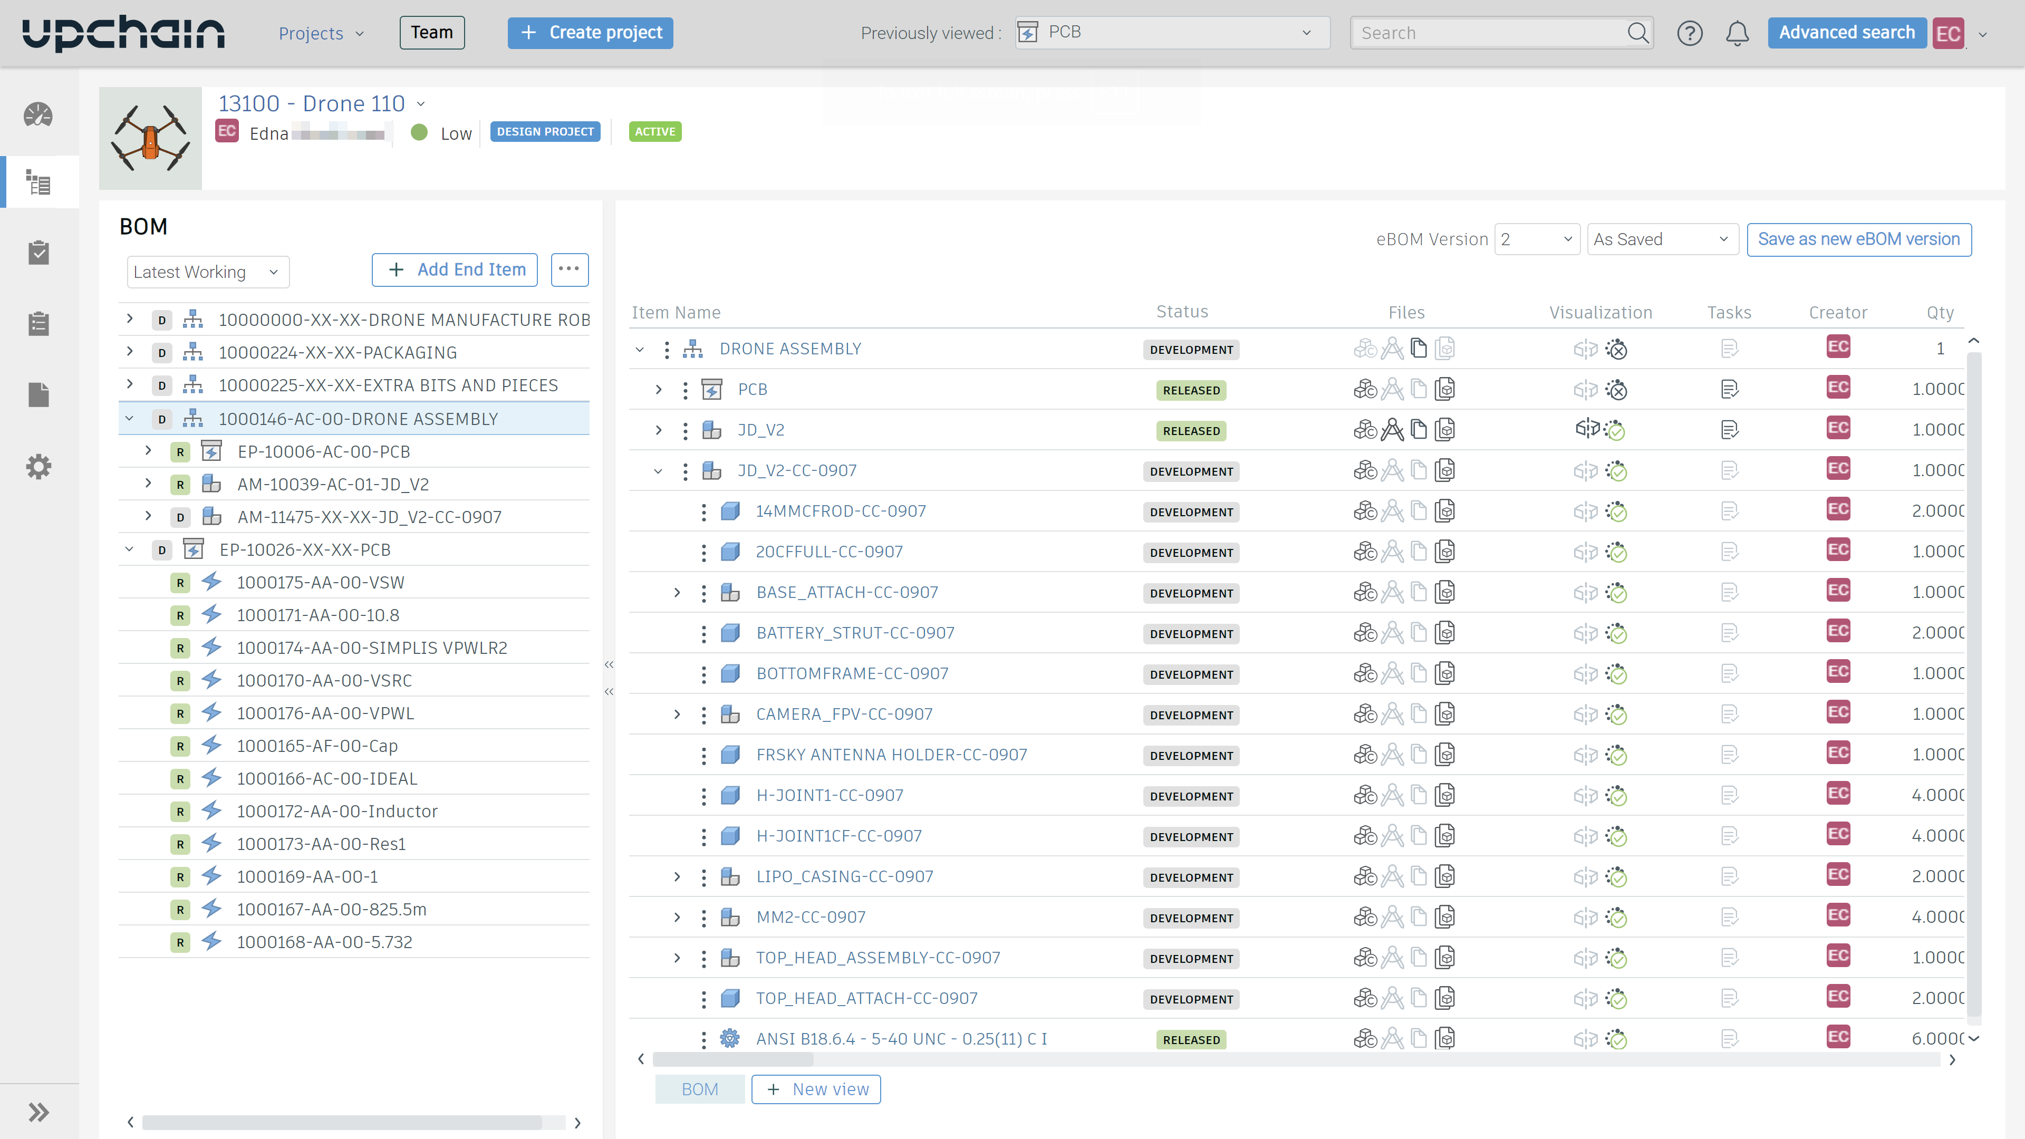The image size is (2025, 1139).
Task: Click Save as new eBOM version
Action: coord(1859,239)
